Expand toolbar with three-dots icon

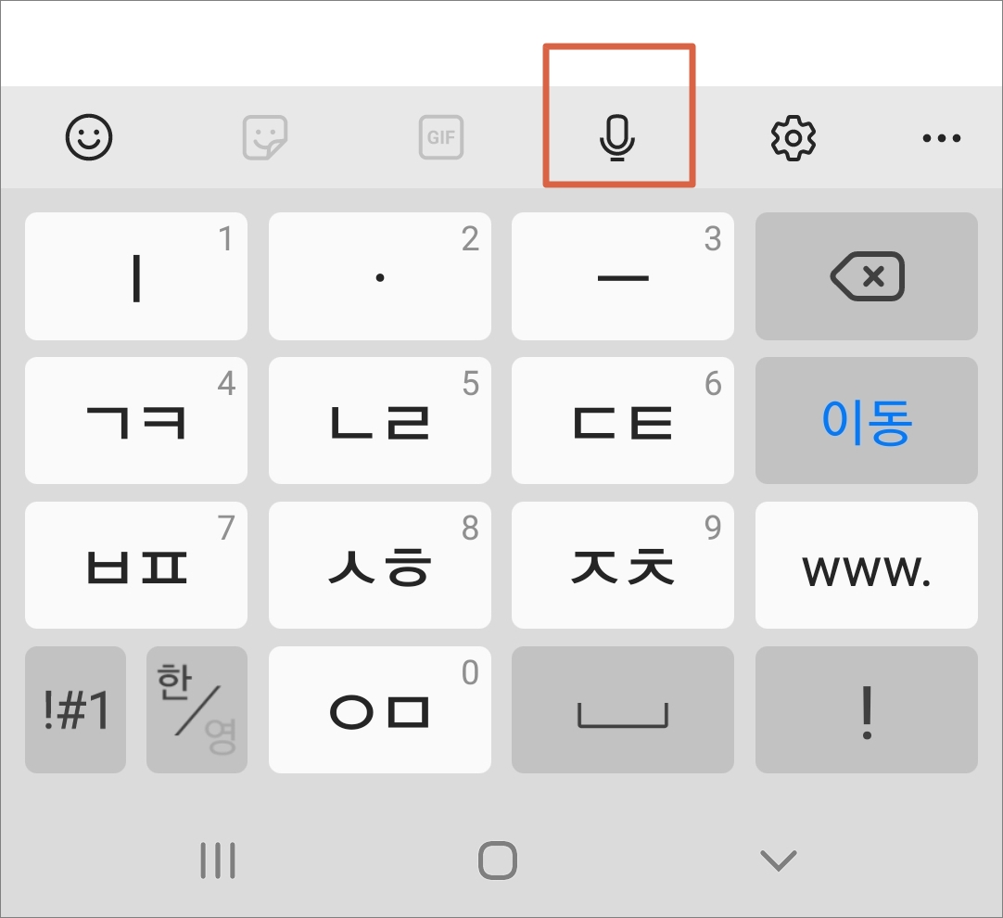942,137
